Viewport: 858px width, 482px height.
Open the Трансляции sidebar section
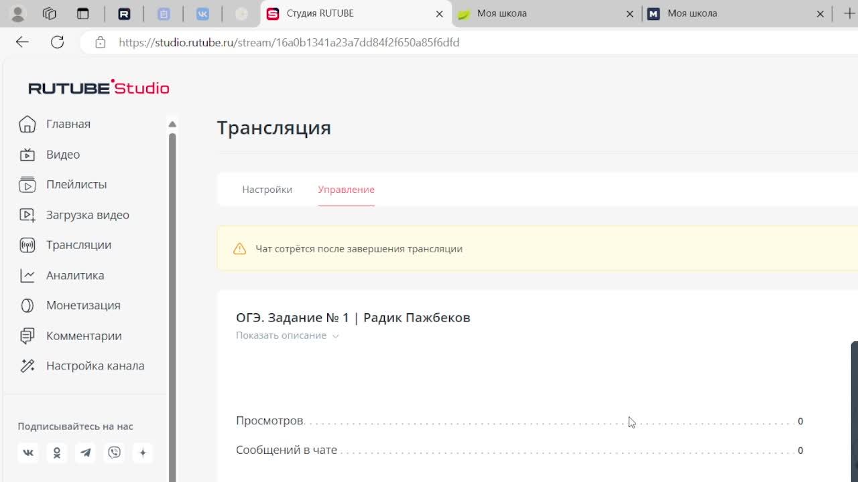tap(78, 245)
